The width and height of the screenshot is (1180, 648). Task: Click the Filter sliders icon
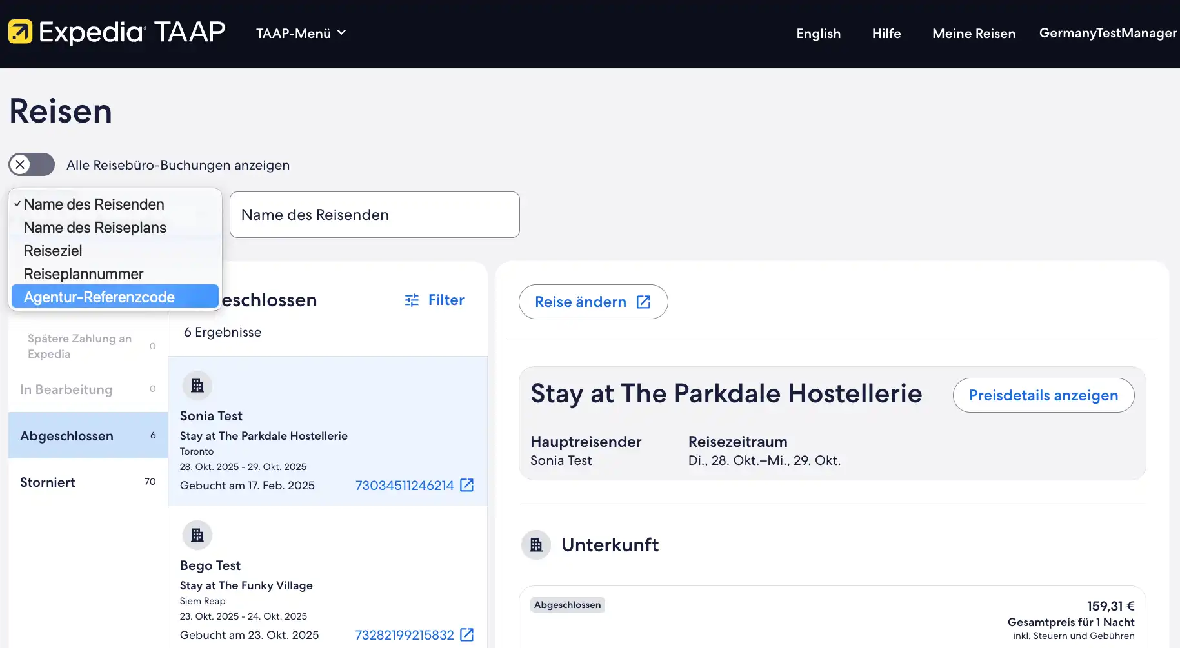point(412,300)
